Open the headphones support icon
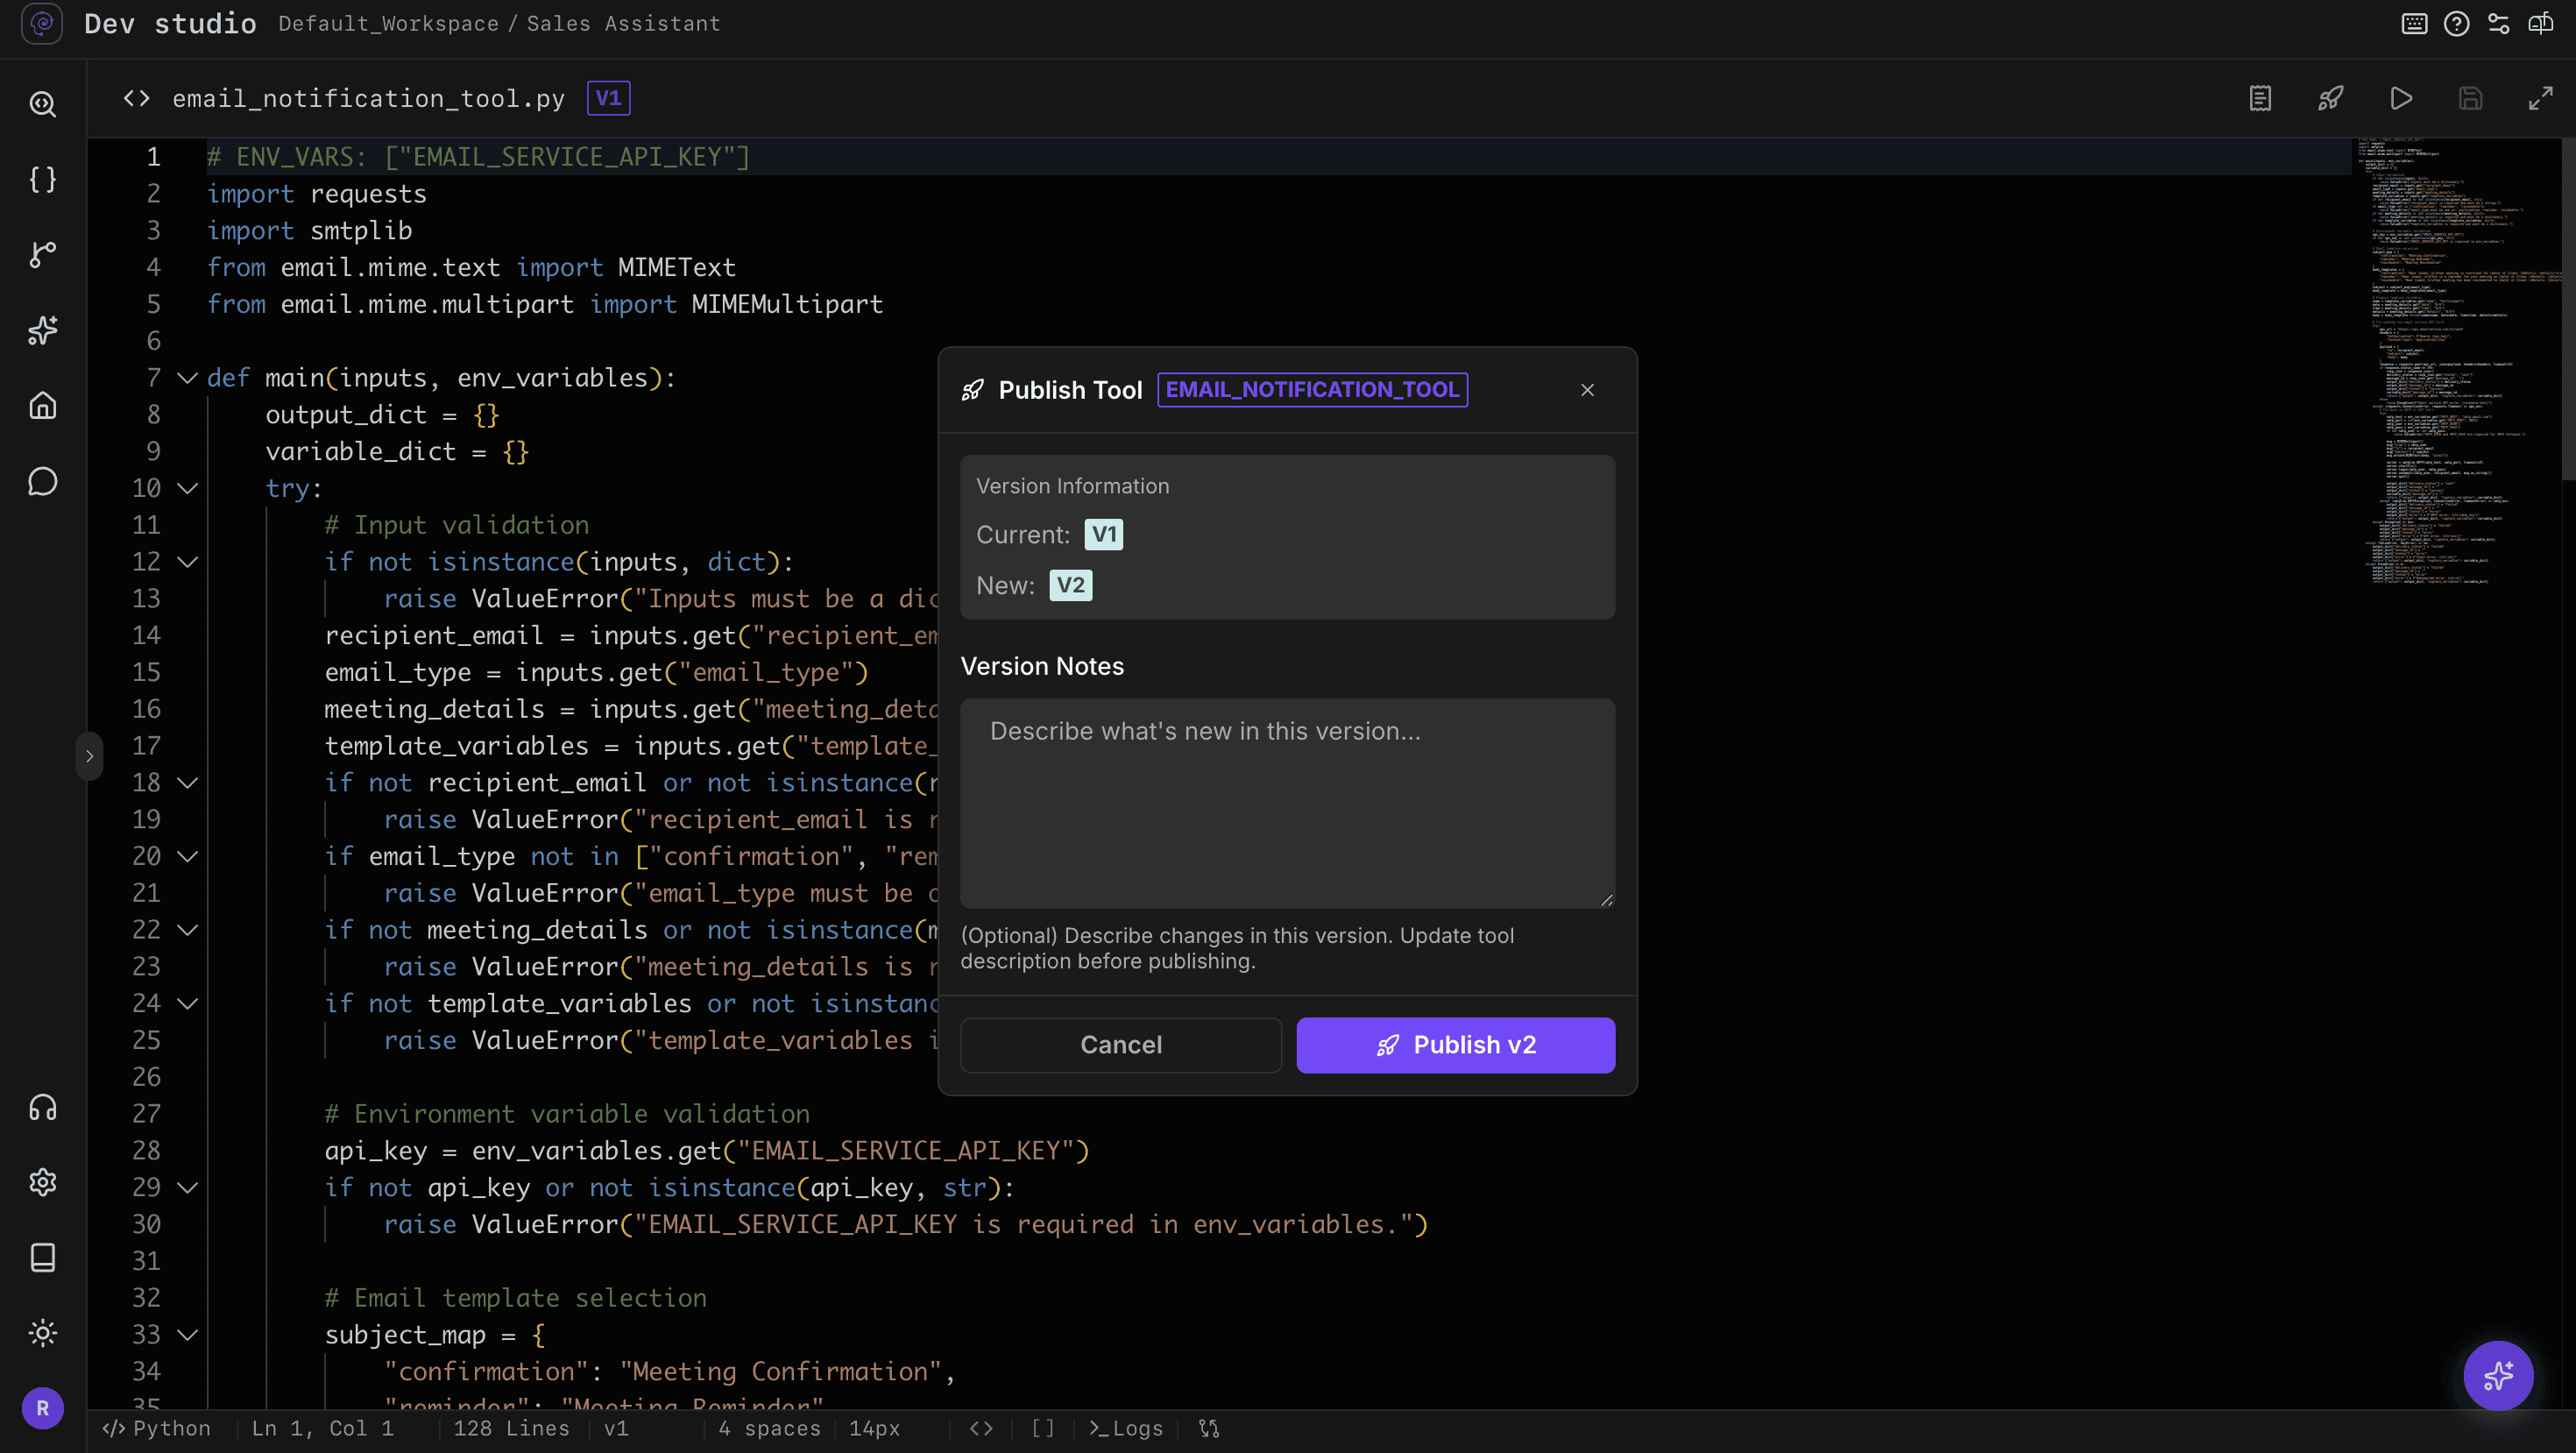2576x1453 pixels. click(x=42, y=1107)
